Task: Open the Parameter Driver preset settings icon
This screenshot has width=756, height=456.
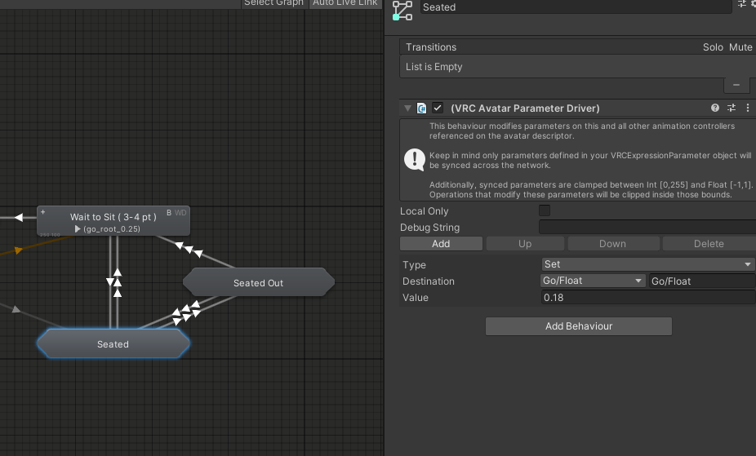Action: click(x=732, y=108)
